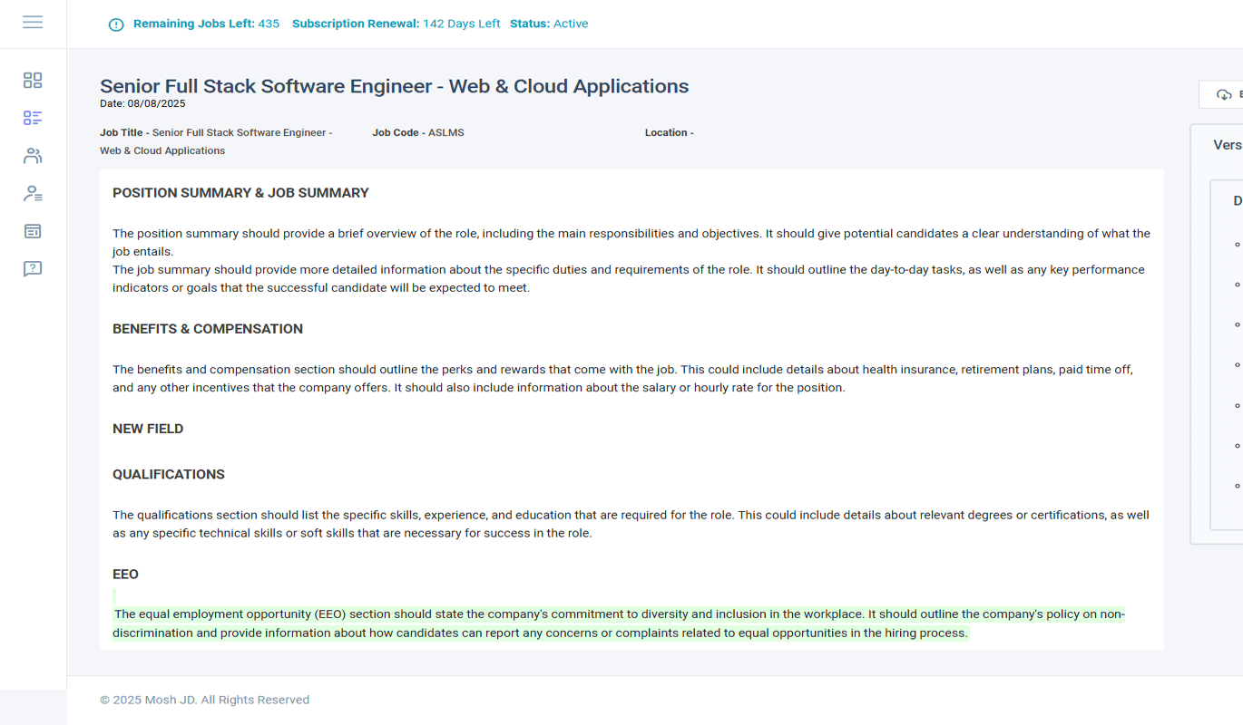Select the highlighted job listings sidebar icon
The height and width of the screenshot is (725, 1243).
point(33,118)
